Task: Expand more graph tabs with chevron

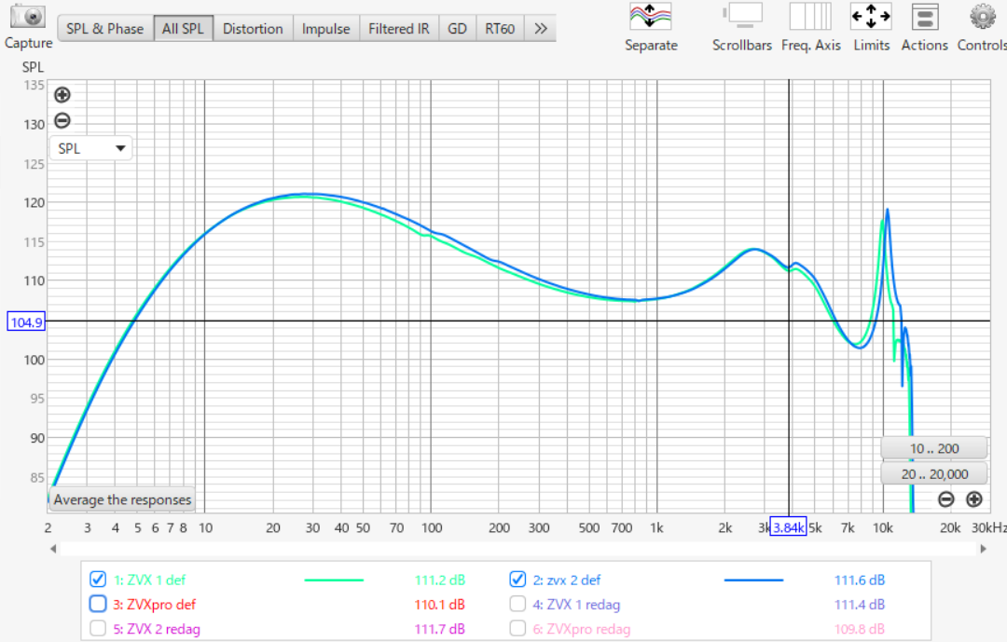Action: (541, 28)
